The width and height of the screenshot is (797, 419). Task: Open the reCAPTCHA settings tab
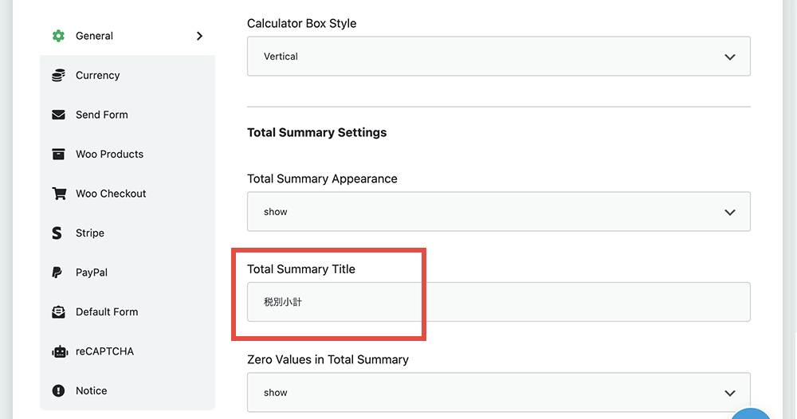[x=127, y=351]
